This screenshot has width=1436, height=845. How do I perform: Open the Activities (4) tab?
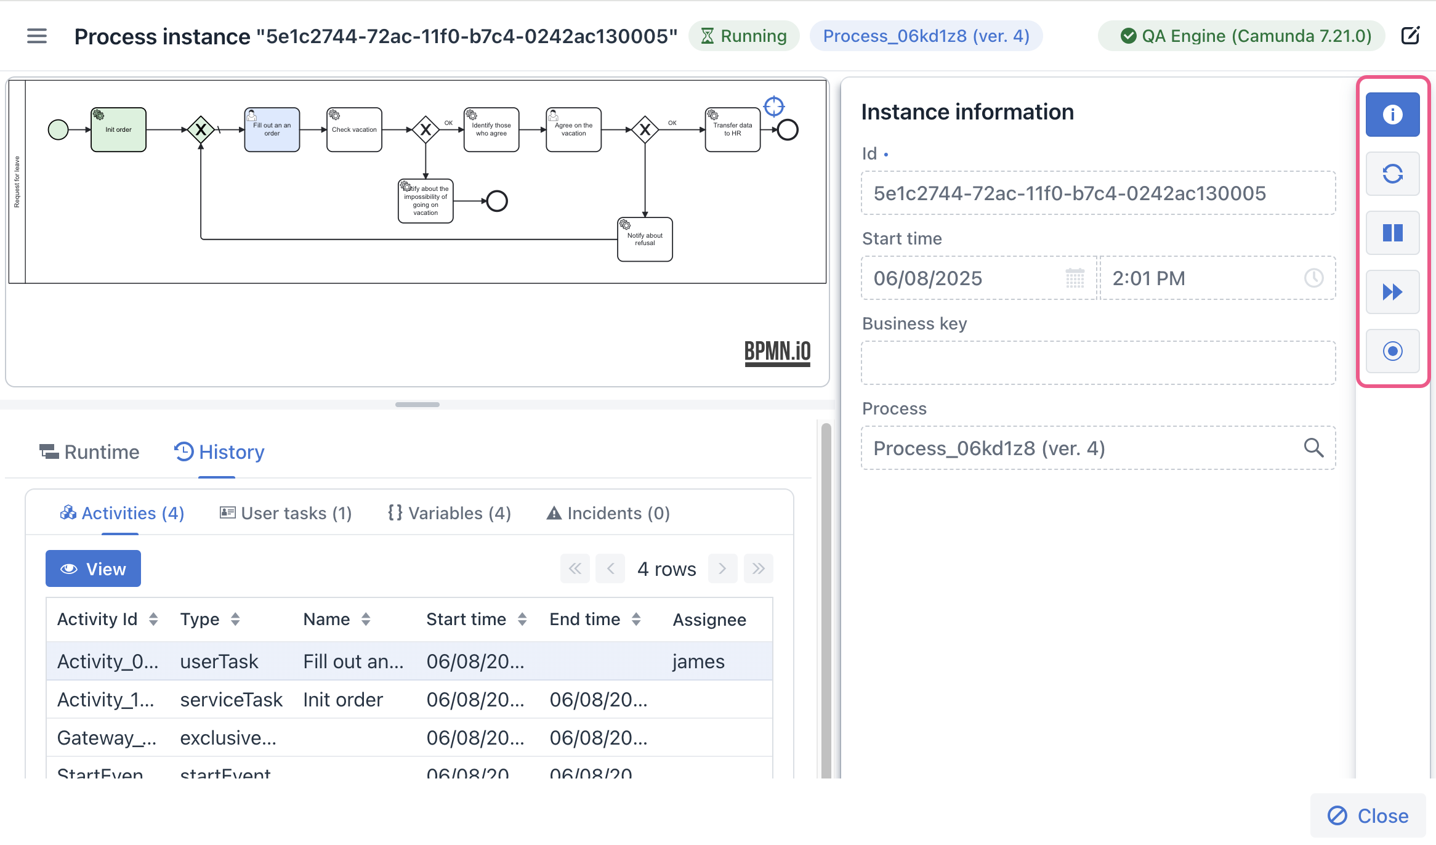click(122, 513)
